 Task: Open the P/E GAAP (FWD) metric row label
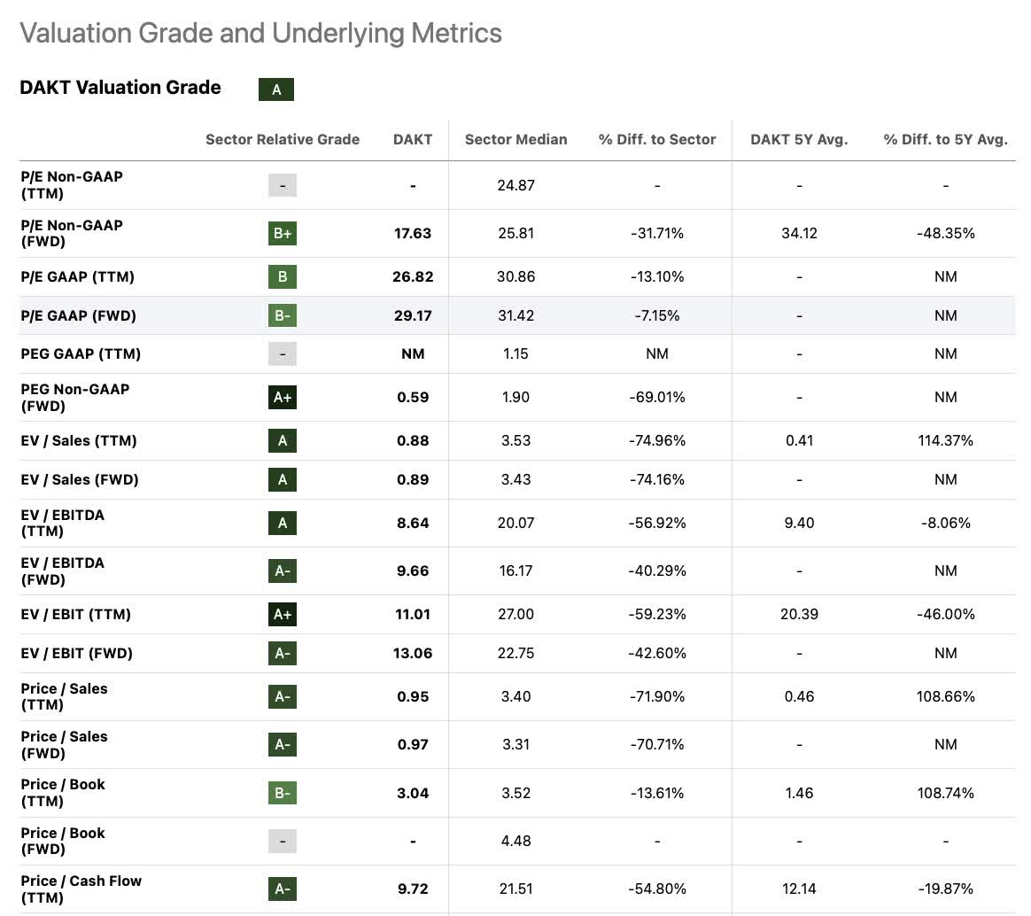[78, 315]
